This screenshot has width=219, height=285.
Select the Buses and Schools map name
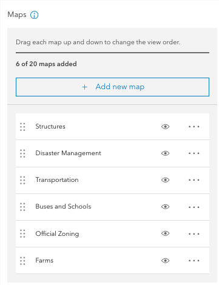coord(63,207)
